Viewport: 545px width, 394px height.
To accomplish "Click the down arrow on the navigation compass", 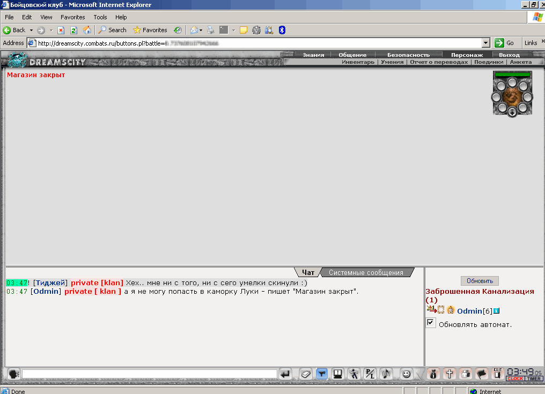I will pos(512,113).
